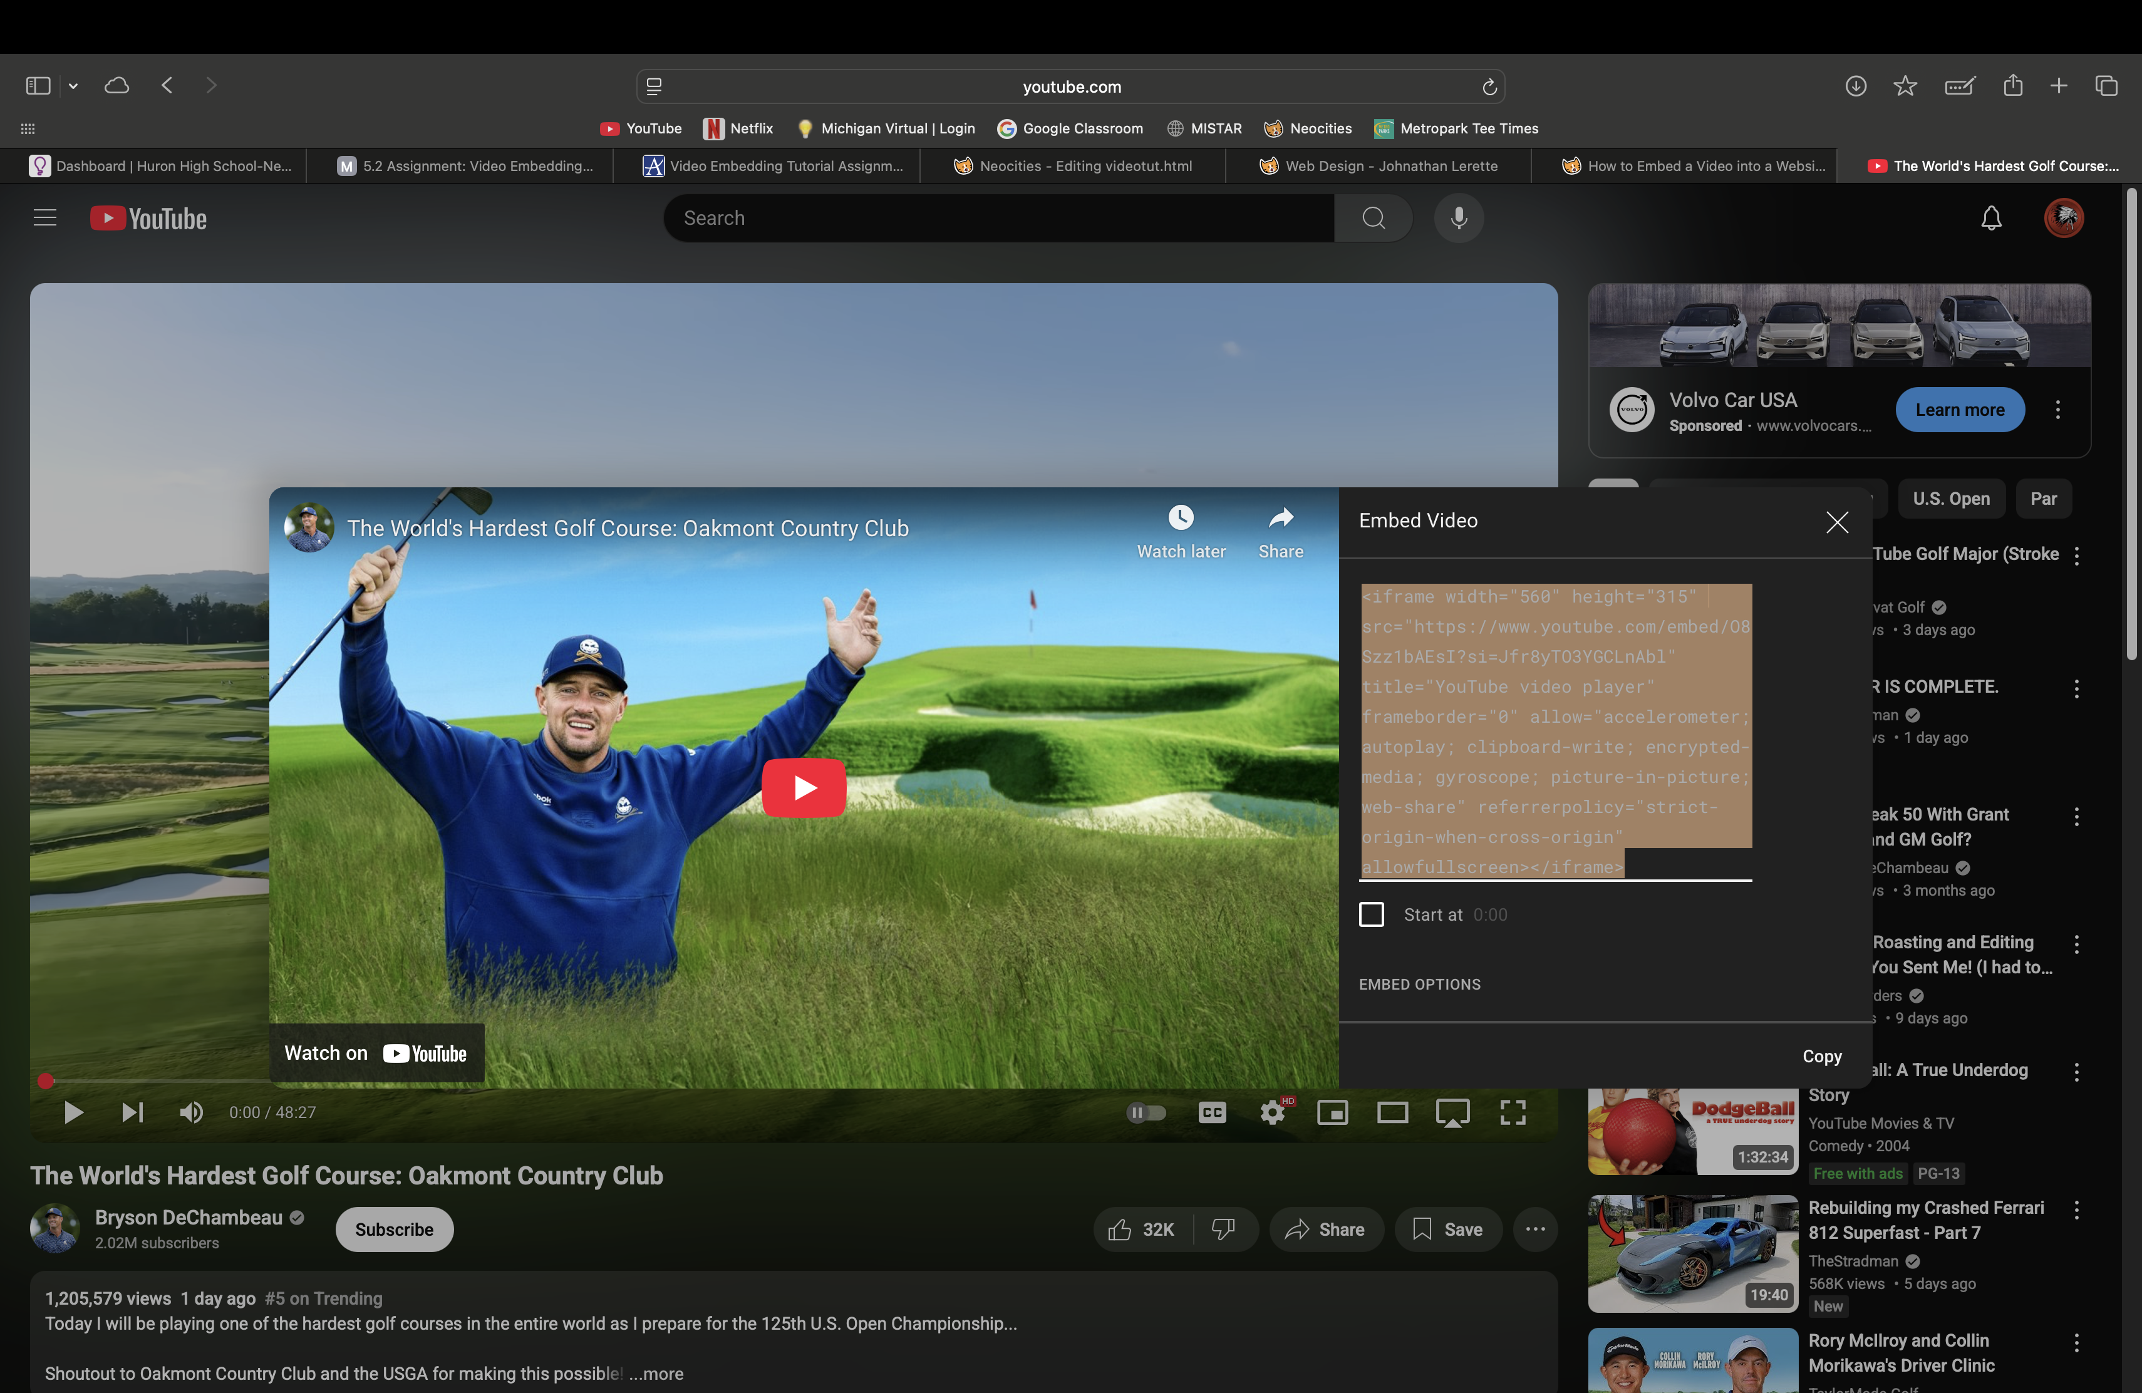Go back with the back arrow
The width and height of the screenshot is (2142, 1393).
[x=167, y=85]
